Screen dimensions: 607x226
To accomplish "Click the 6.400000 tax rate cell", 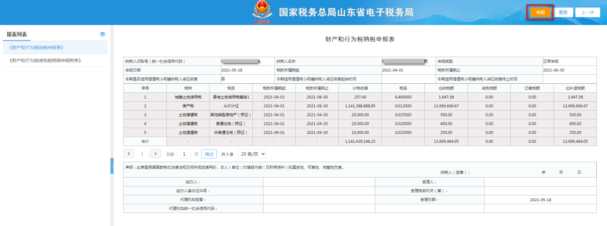I will (403, 97).
